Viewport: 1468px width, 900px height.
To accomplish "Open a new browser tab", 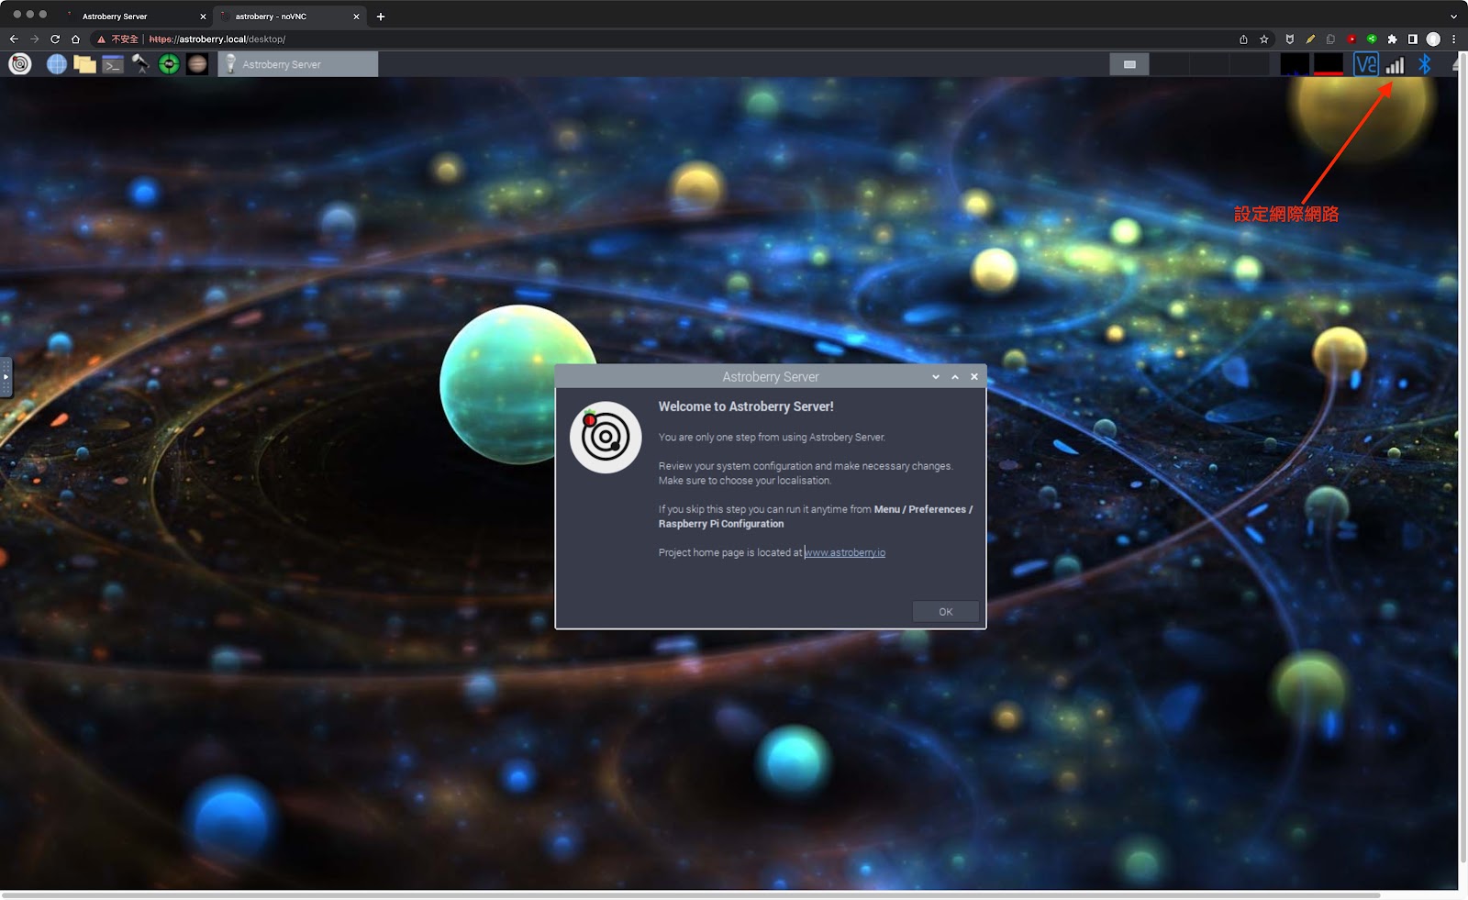I will pos(381,17).
